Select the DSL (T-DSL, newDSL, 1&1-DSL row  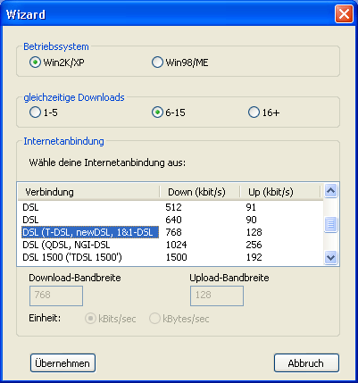point(171,232)
